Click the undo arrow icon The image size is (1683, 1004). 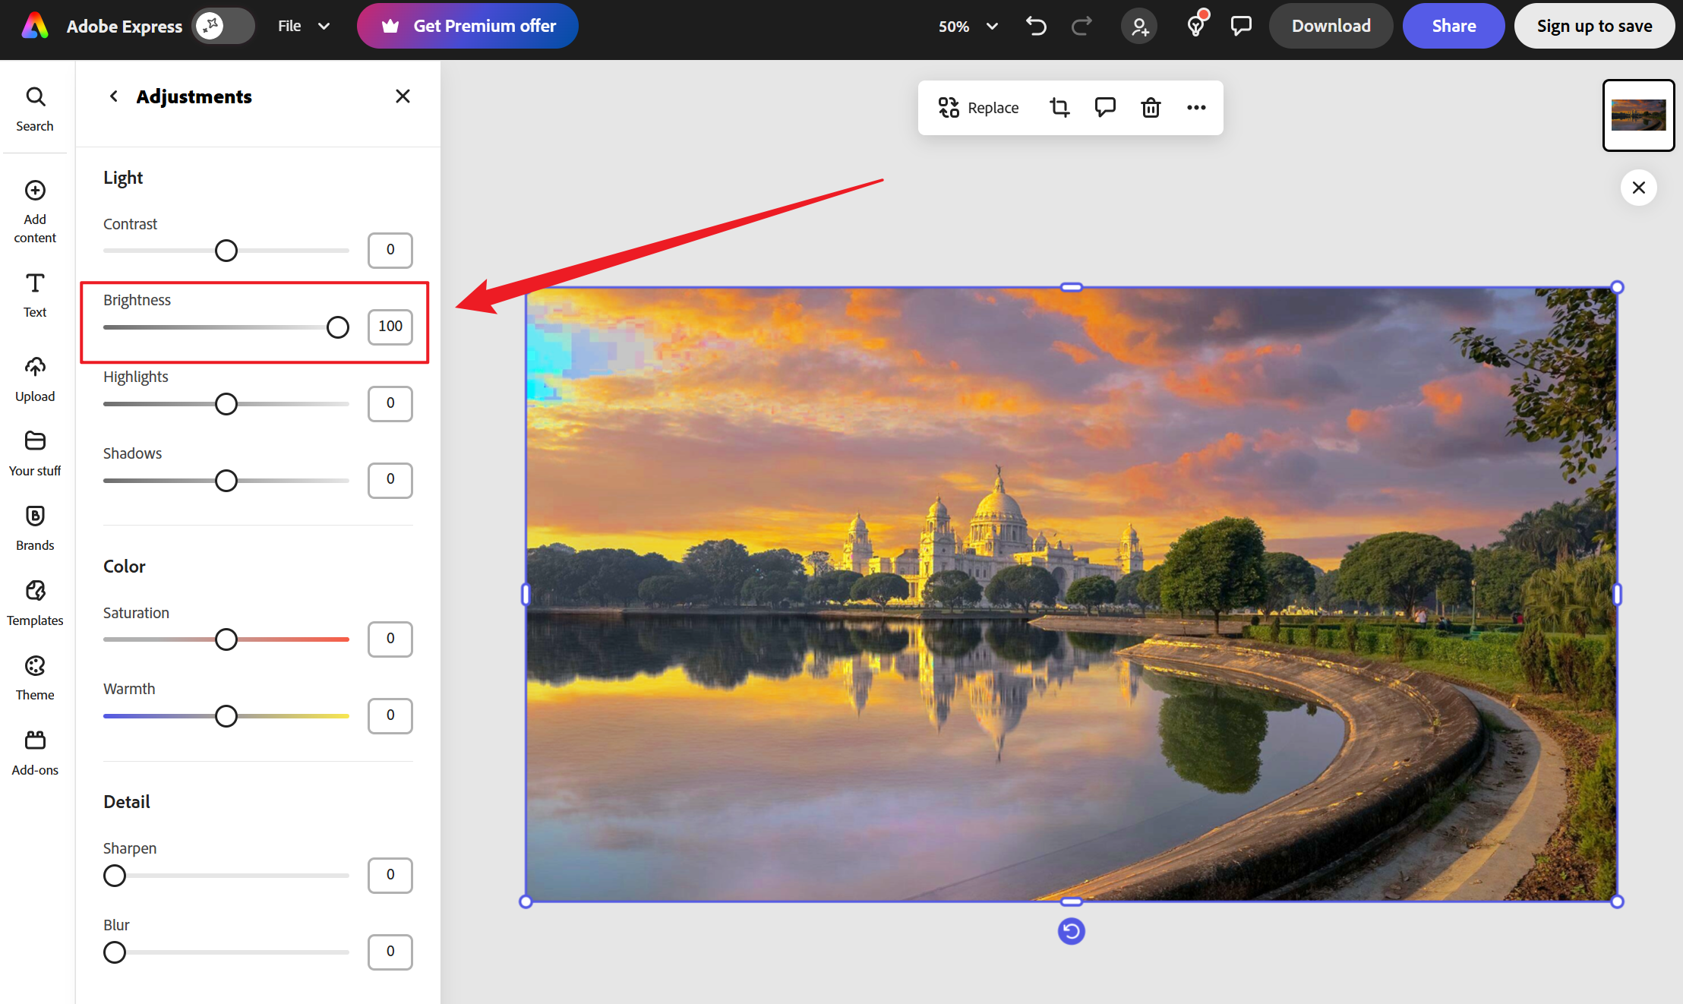coord(1036,26)
